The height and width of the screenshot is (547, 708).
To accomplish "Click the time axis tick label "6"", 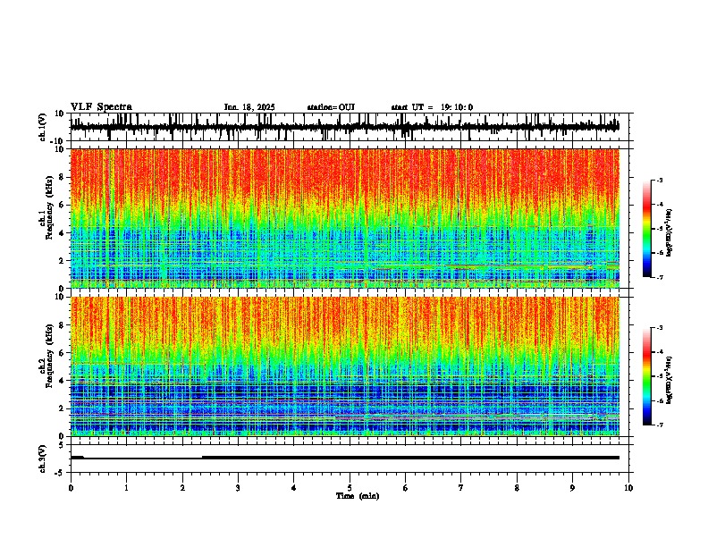I will pyautogui.click(x=406, y=488).
